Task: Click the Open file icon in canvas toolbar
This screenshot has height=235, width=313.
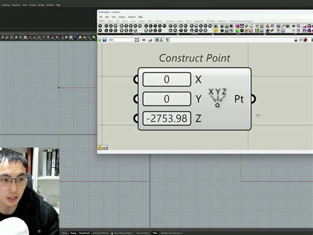Action: (x=100, y=40)
